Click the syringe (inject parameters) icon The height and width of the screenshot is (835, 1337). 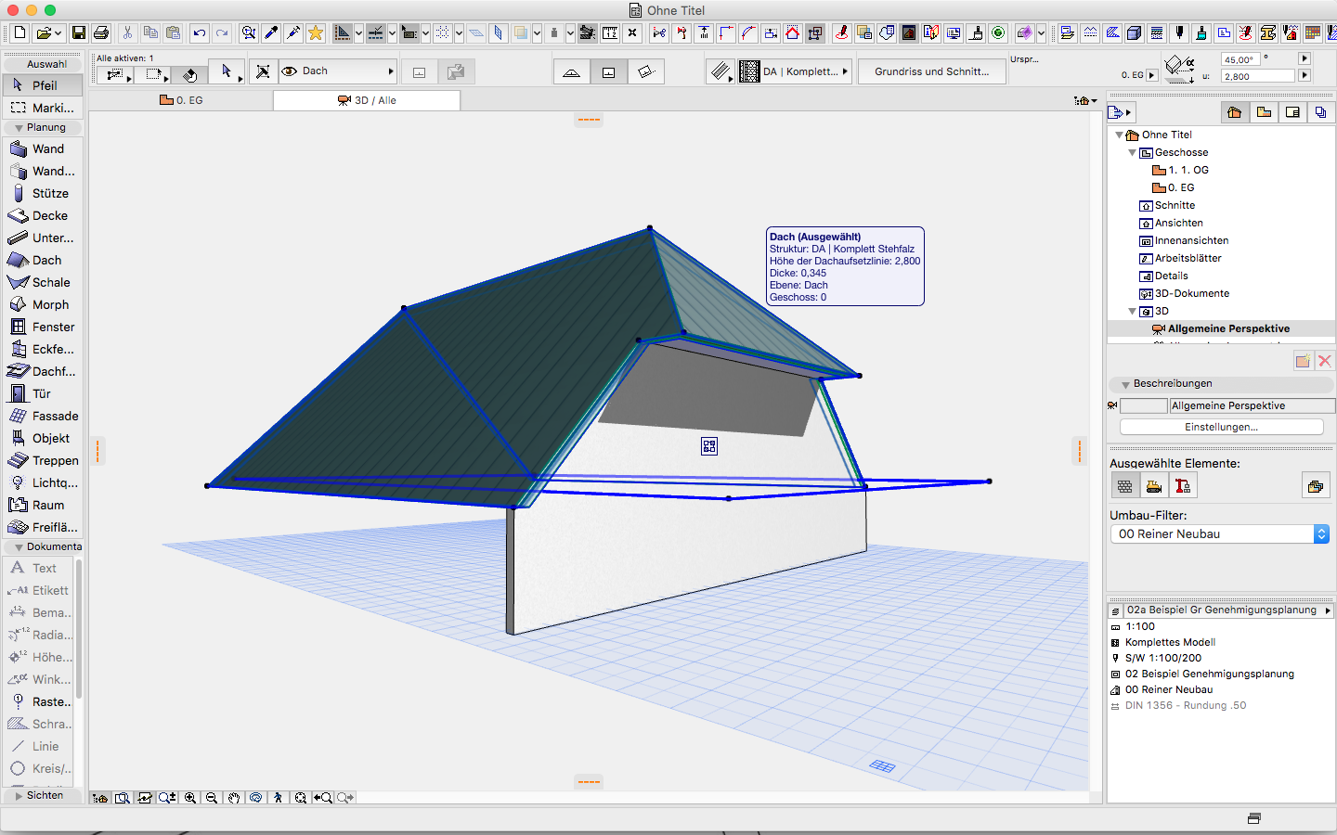point(293,33)
